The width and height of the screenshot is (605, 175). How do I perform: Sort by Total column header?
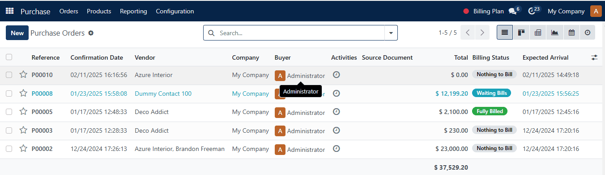(461, 57)
